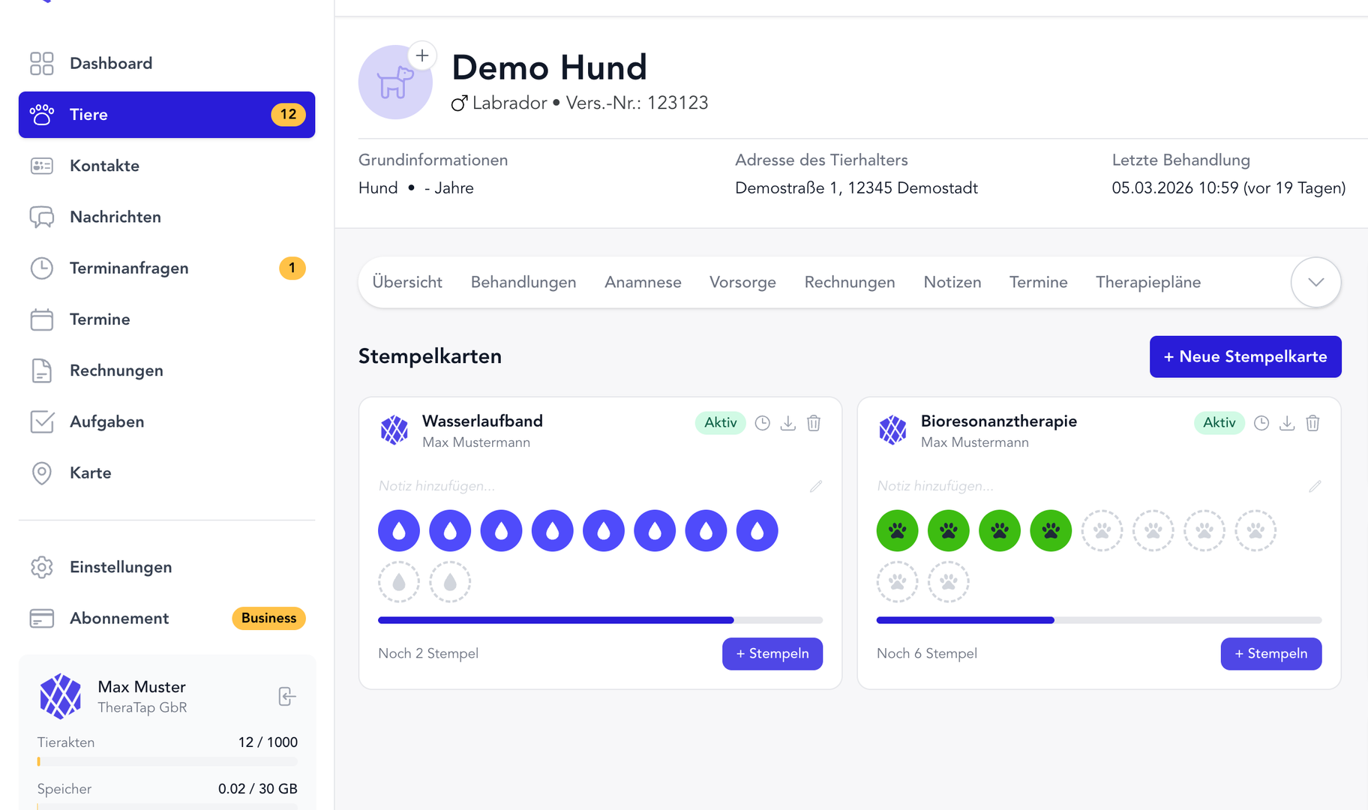Open the Behandlungen tab

[523, 283]
